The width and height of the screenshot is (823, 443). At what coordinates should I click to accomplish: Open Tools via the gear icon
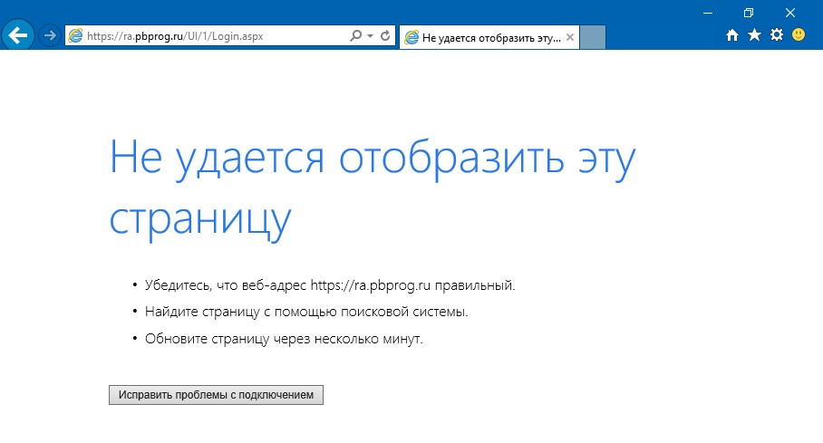pos(776,35)
